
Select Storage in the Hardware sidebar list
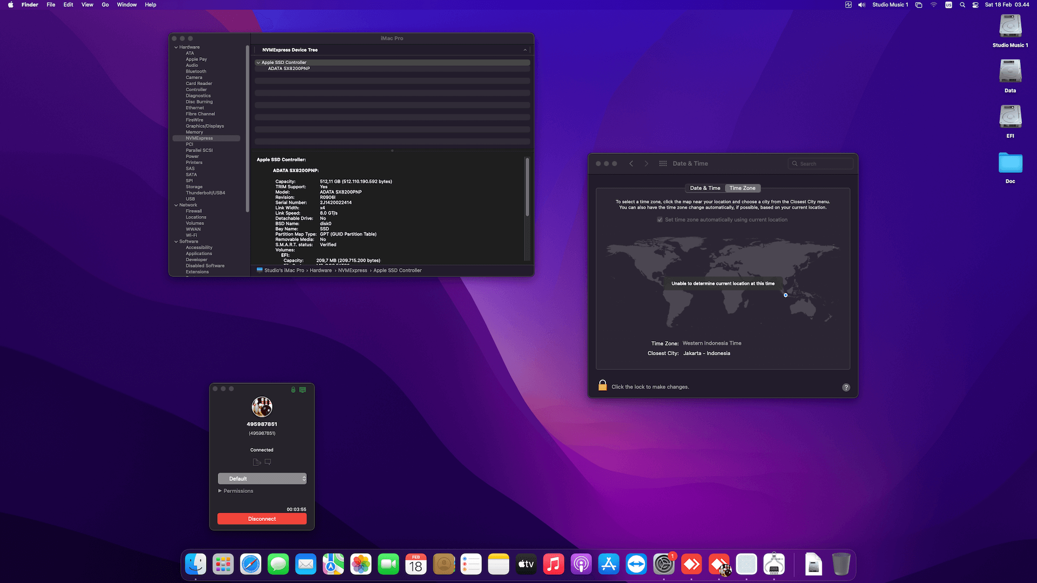pos(194,187)
